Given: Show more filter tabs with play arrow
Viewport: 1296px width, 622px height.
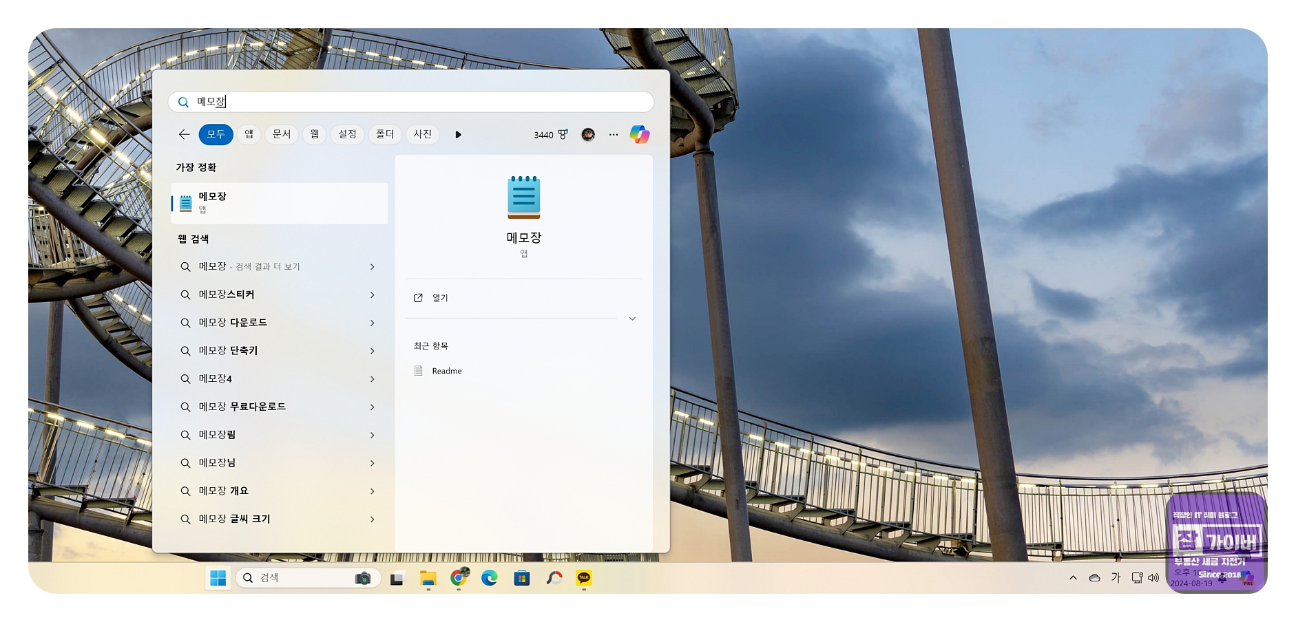Looking at the screenshot, I should tap(458, 135).
